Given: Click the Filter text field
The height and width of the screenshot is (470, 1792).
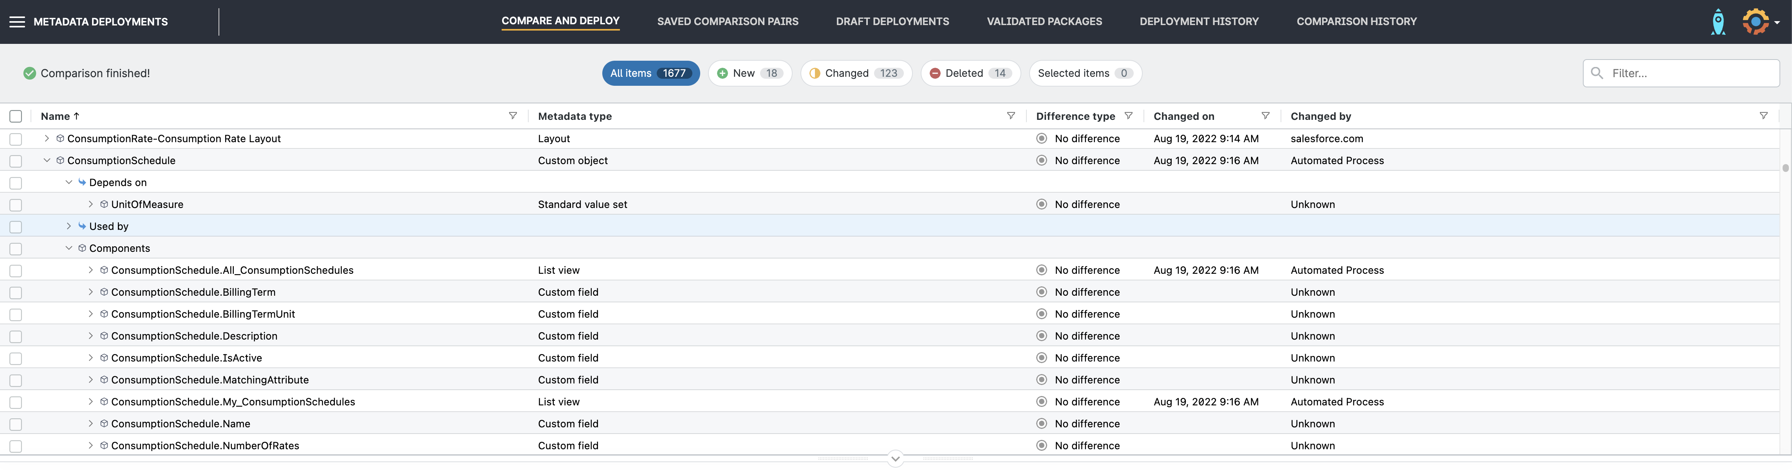Looking at the screenshot, I should click(x=1691, y=73).
